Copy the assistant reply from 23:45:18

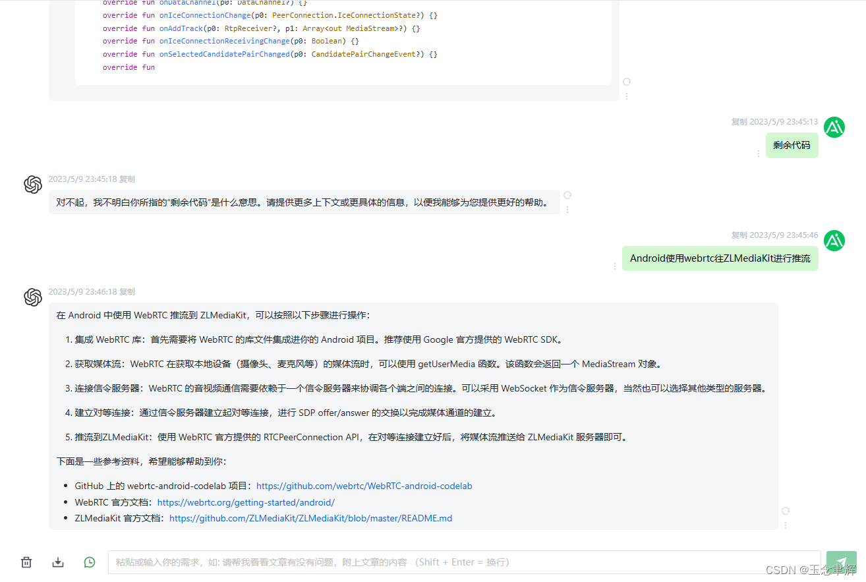tap(127, 179)
